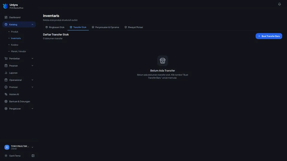The width and height of the screenshot is (287, 161).
Task: Click the Riwayat Mutasi tab icon
Action: (x=126, y=27)
